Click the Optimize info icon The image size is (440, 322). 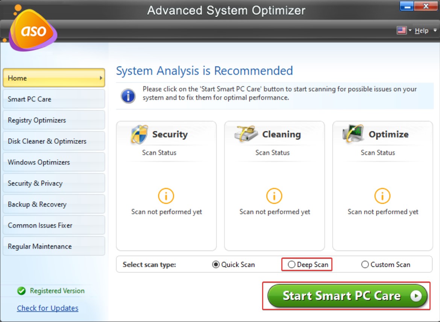382,195
